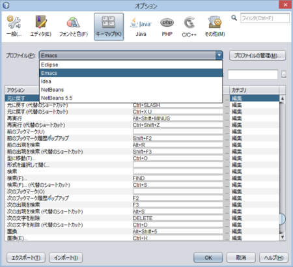Open the ... editor button in the FIND row
Image resolution: width=293 pixels, height=267 pixels.
pos(227,178)
